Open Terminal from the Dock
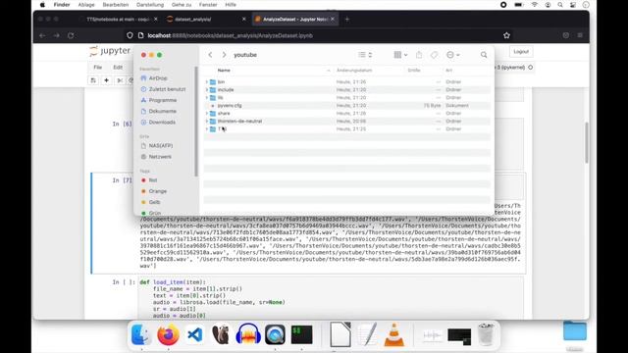Screen dimensions: 628x353 click(x=301, y=334)
